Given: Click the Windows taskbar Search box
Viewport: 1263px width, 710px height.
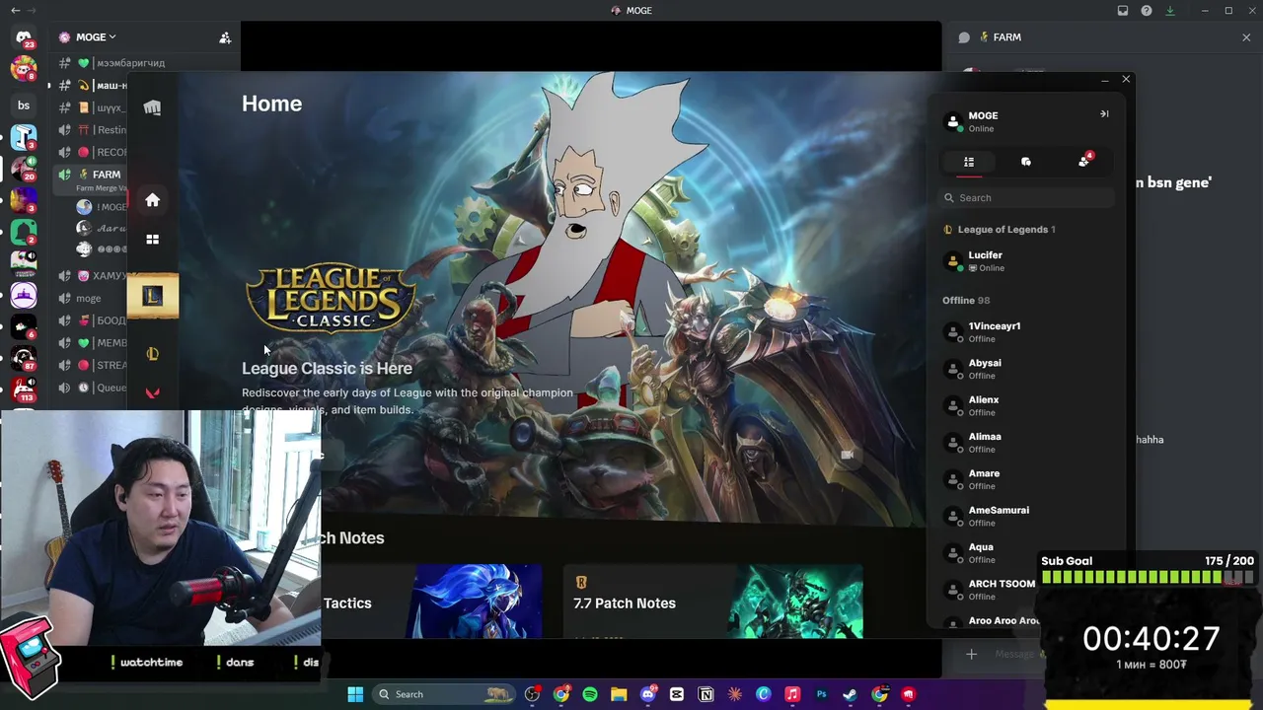Looking at the screenshot, I should click(x=444, y=694).
